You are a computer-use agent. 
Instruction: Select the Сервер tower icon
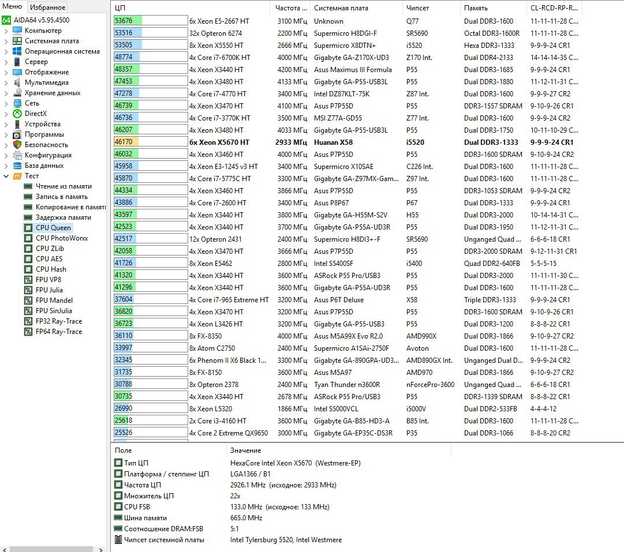pos(17,61)
